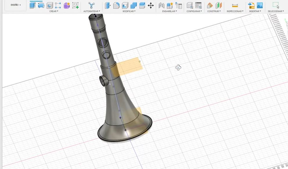The image size is (288, 169).
Task: Click the Create Form purple icon
Action: (67, 6)
